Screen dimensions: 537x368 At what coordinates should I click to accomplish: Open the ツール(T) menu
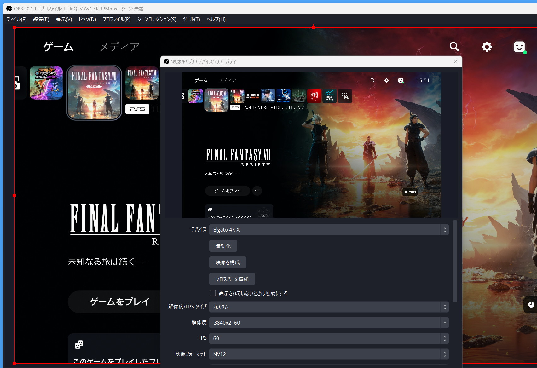point(191,19)
